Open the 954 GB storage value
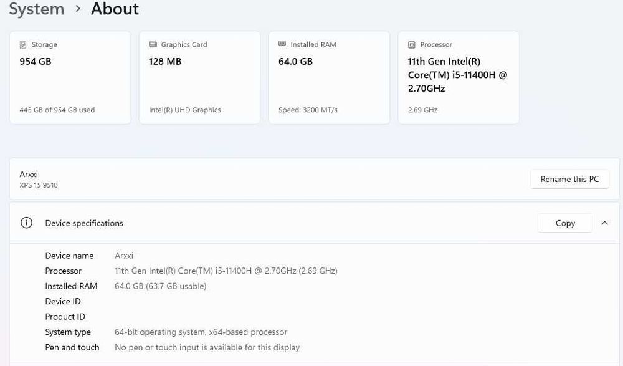 [36, 62]
